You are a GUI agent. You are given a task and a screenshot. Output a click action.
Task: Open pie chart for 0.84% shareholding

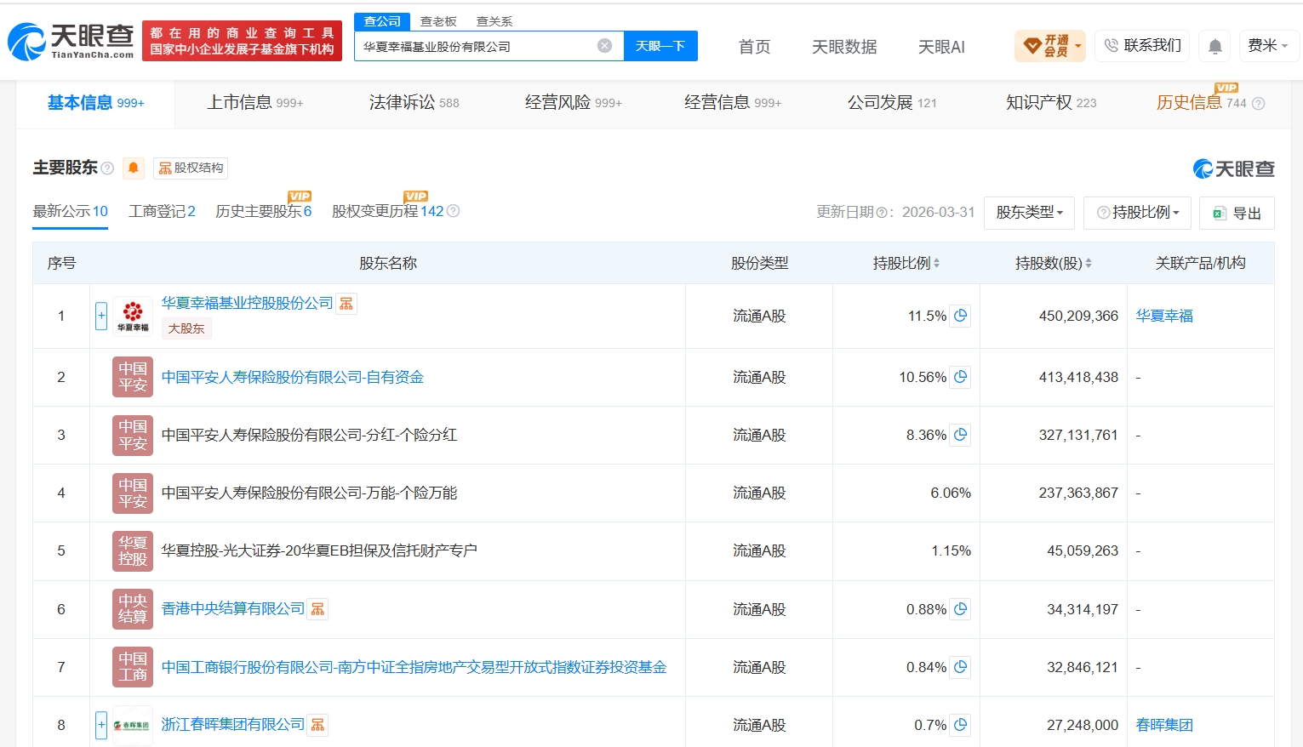click(960, 667)
